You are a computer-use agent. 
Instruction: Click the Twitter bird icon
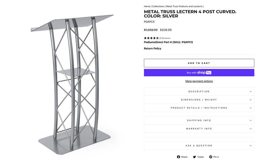[194, 157]
